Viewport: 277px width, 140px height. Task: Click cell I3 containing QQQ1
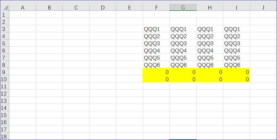237,29
